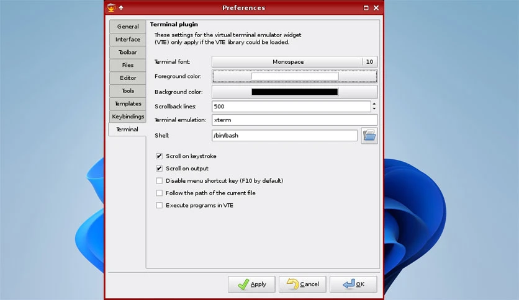Check Follow the path of current file
Viewport: 519px width, 300px height.
pos(159,193)
